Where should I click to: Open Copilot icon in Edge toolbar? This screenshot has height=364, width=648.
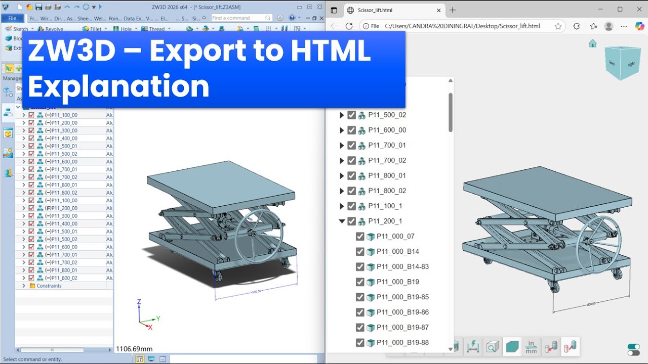639,26
